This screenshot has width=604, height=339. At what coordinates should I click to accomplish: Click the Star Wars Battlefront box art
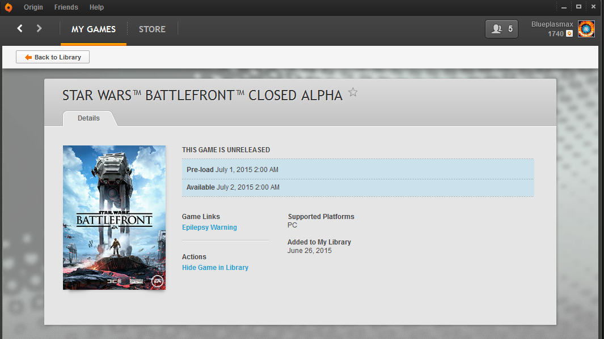tap(115, 217)
